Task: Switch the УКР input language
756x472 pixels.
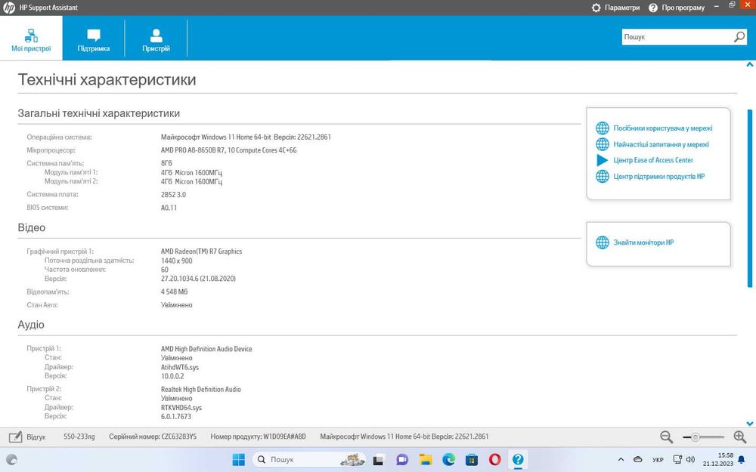Action: pyautogui.click(x=658, y=460)
